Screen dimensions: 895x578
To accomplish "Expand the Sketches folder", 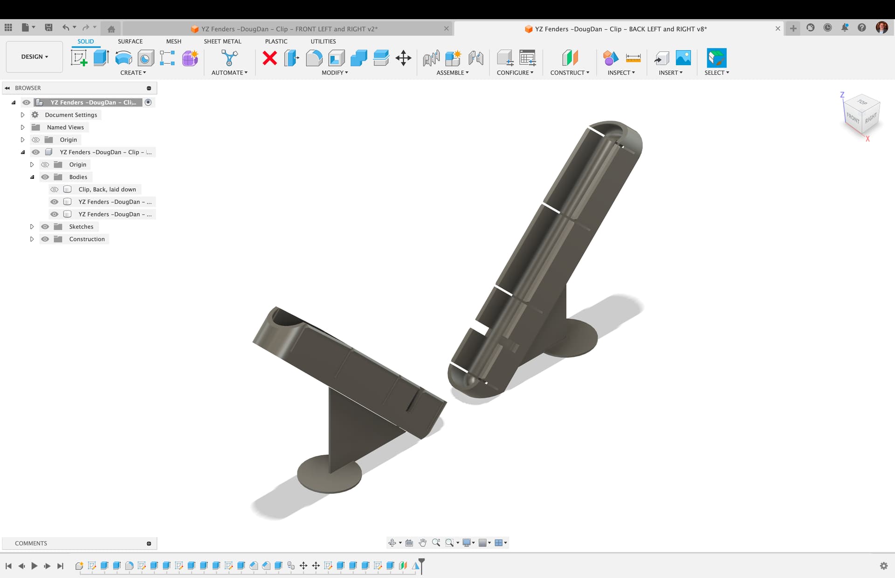I will point(32,227).
